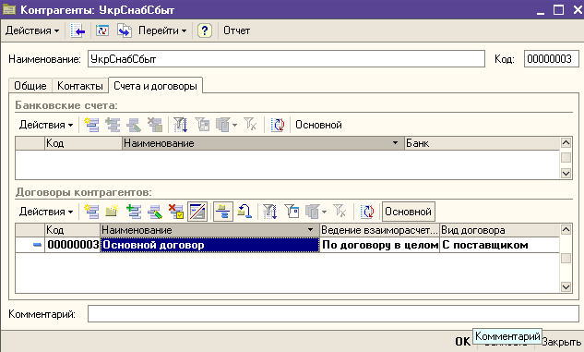The width and height of the screenshot is (584, 352).
Task: Add a new bank account with the add icon
Action: [91, 125]
